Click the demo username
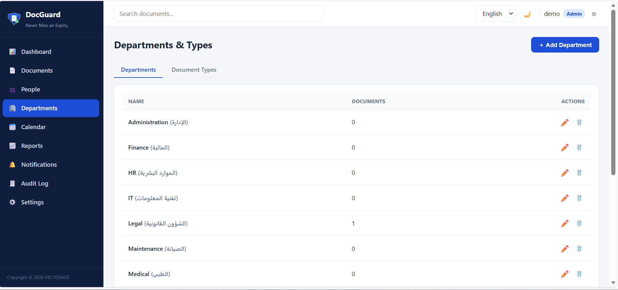Screen dimensions: 618x290 552,14
